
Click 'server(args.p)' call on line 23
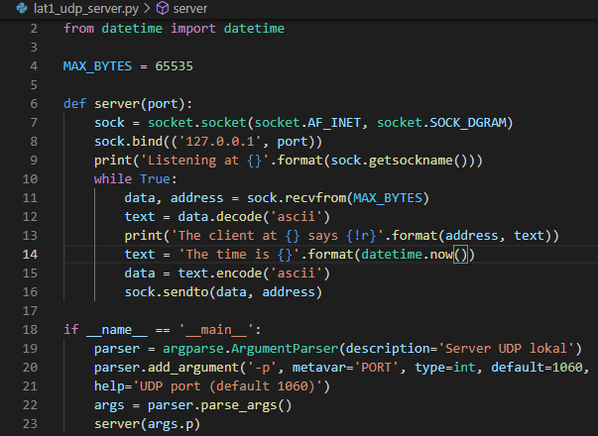147,424
